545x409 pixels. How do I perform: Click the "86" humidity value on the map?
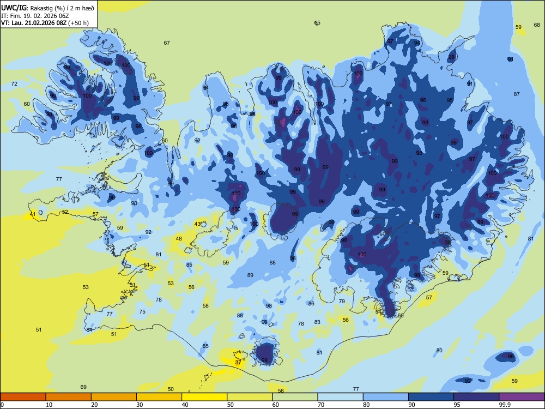311,303
